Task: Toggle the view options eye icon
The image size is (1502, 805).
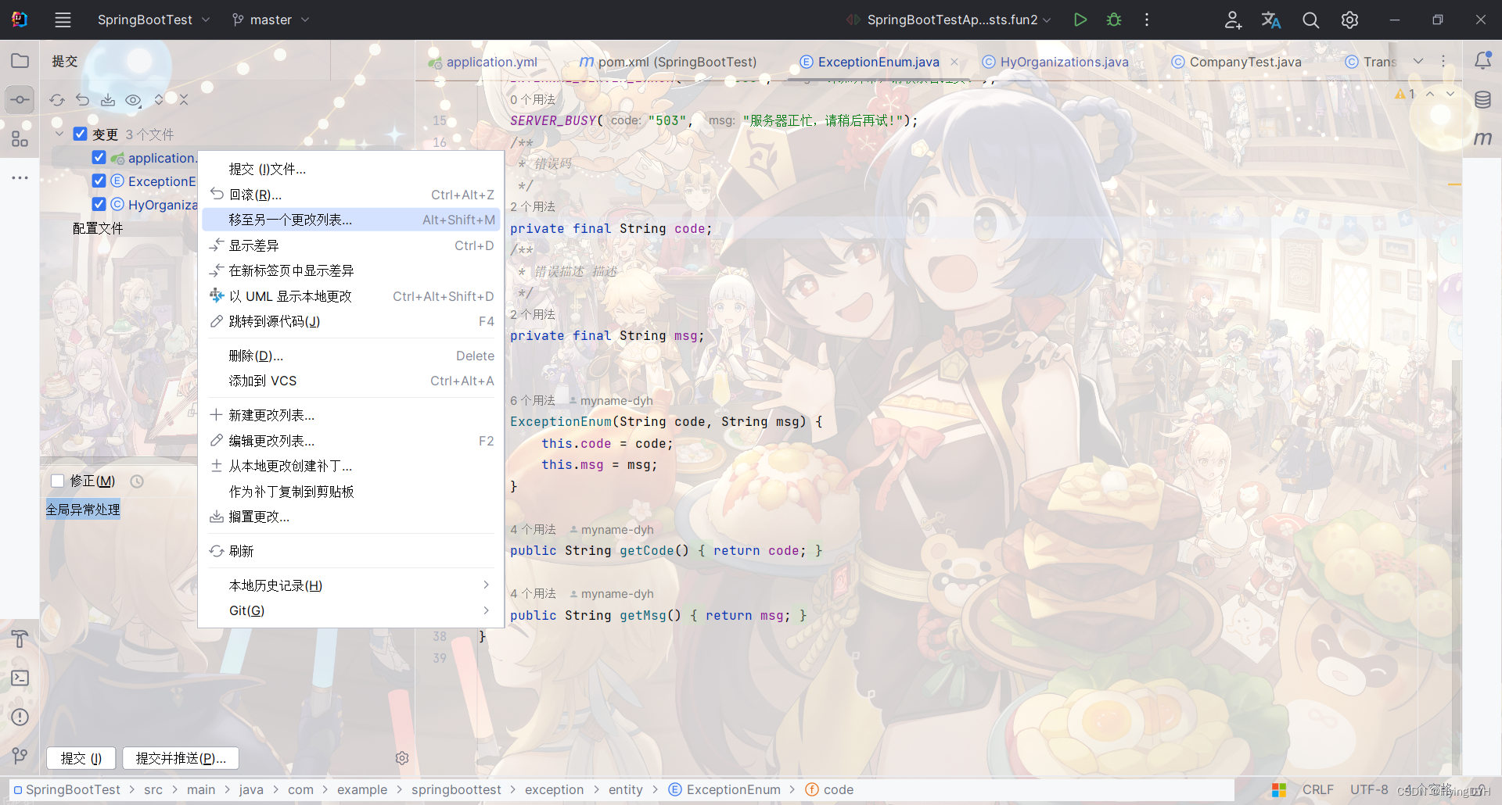Action: point(133,100)
